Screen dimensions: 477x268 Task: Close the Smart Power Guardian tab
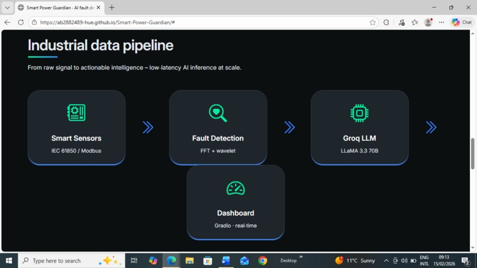click(98, 8)
